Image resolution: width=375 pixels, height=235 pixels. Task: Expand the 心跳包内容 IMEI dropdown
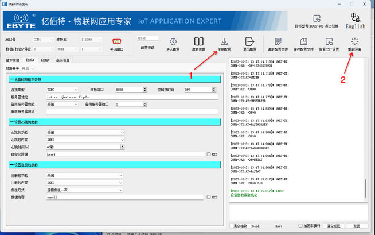[x=85, y=140]
